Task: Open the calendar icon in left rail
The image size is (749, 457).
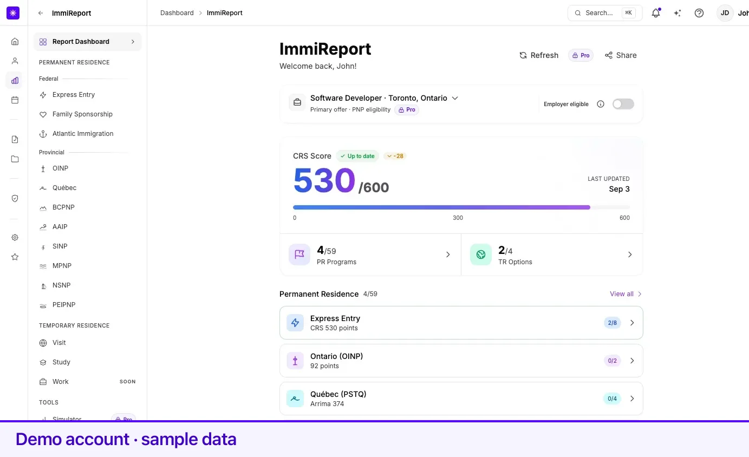Action: (x=15, y=100)
